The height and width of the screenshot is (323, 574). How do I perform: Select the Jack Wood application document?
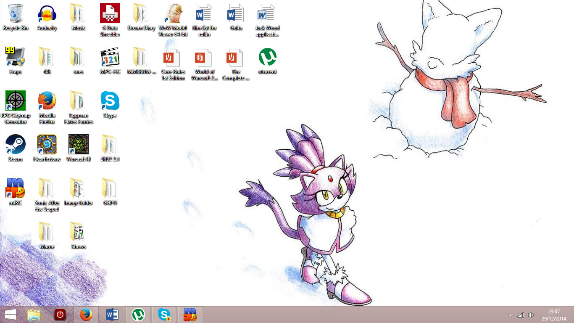(267, 20)
